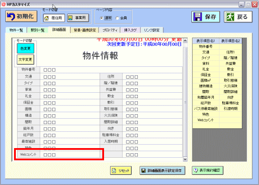
Task: Click the 物件情報 title text
Action: pos(101,55)
